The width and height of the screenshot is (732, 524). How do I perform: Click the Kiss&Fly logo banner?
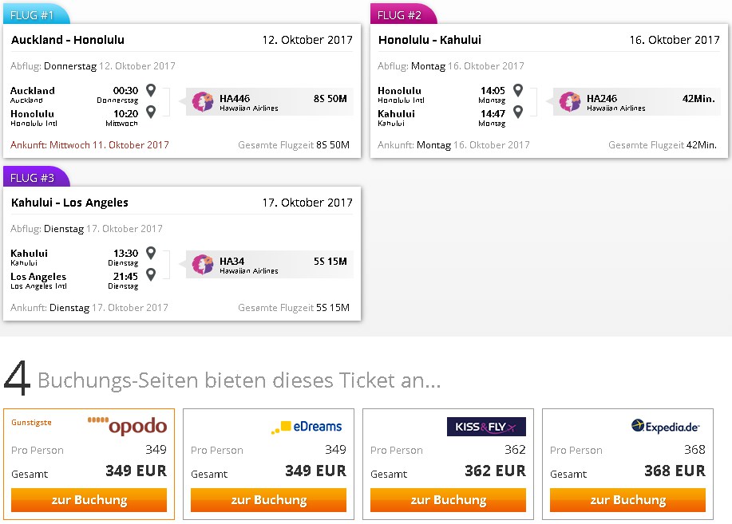486,427
